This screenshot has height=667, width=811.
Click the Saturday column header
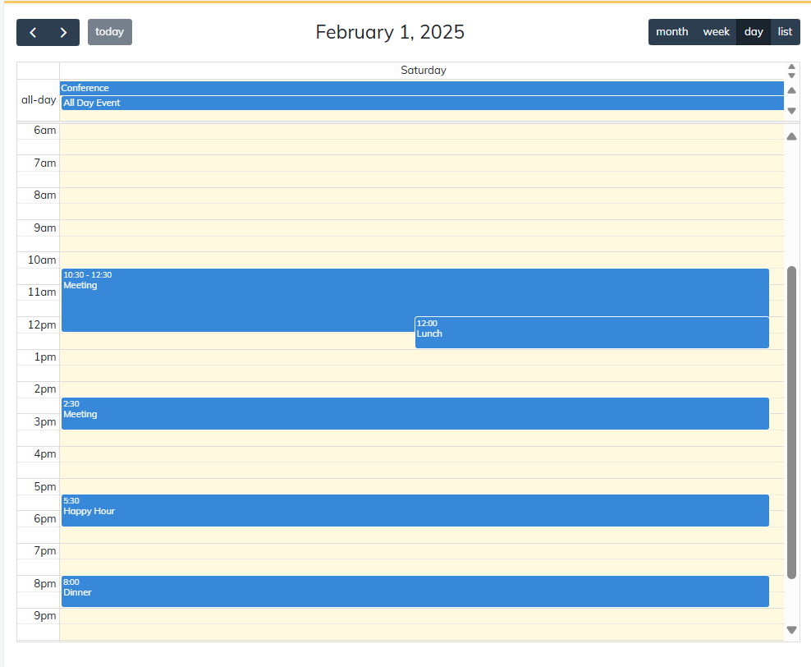[x=424, y=70]
